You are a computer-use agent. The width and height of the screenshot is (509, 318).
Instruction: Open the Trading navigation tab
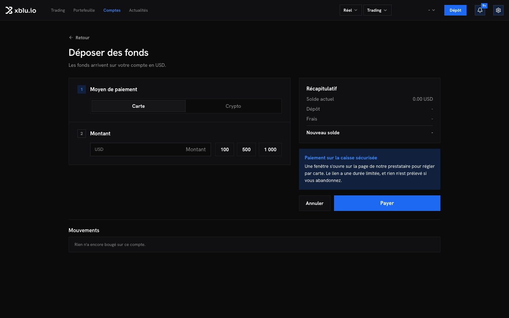click(x=58, y=10)
